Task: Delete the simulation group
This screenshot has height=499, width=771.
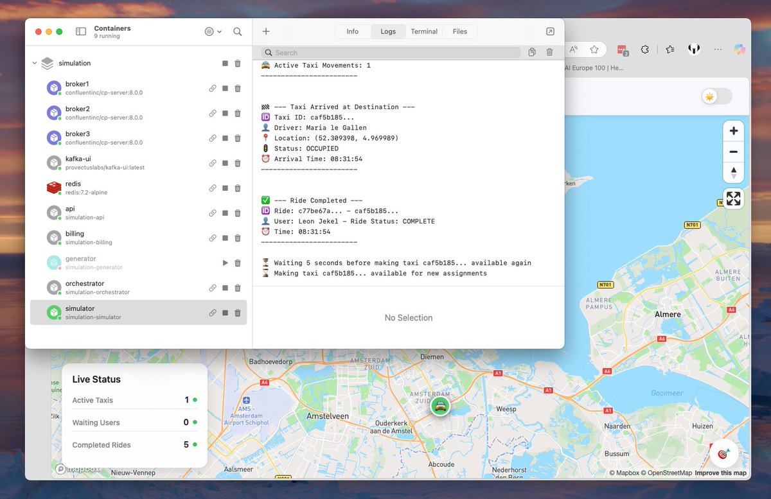Action: pos(238,63)
